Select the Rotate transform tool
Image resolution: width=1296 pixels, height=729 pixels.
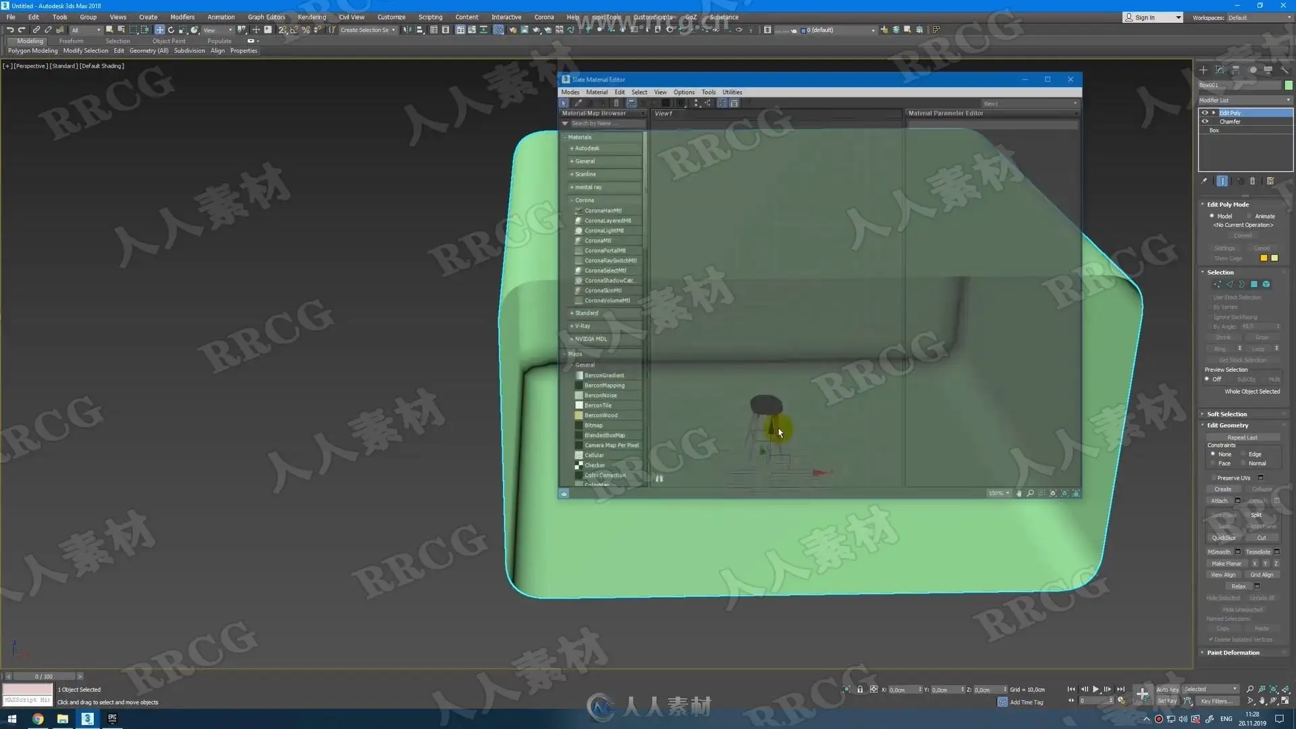pyautogui.click(x=171, y=30)
